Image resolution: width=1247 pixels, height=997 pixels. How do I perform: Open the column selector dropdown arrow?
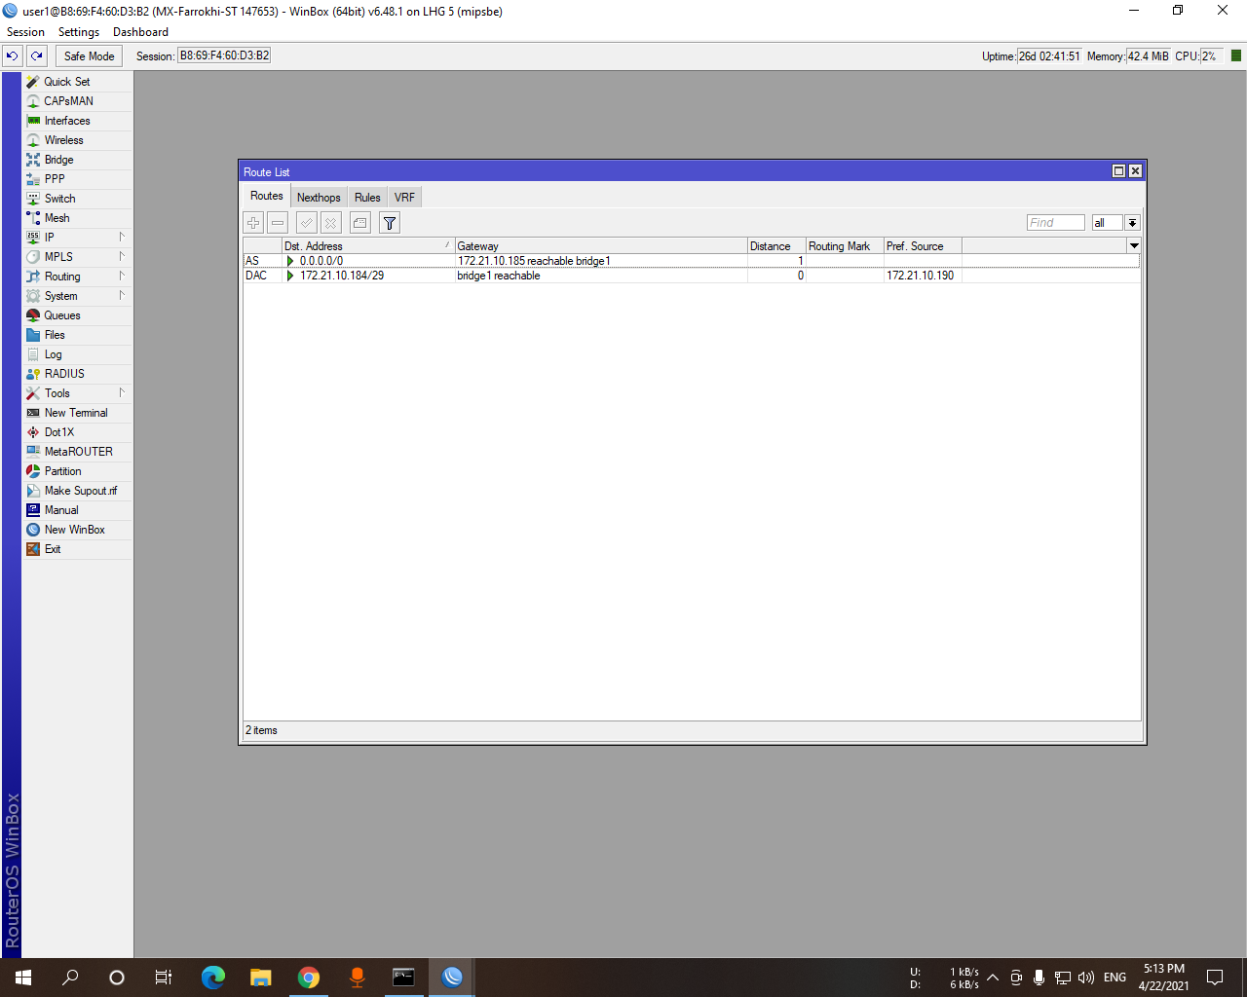(1133, 245)
